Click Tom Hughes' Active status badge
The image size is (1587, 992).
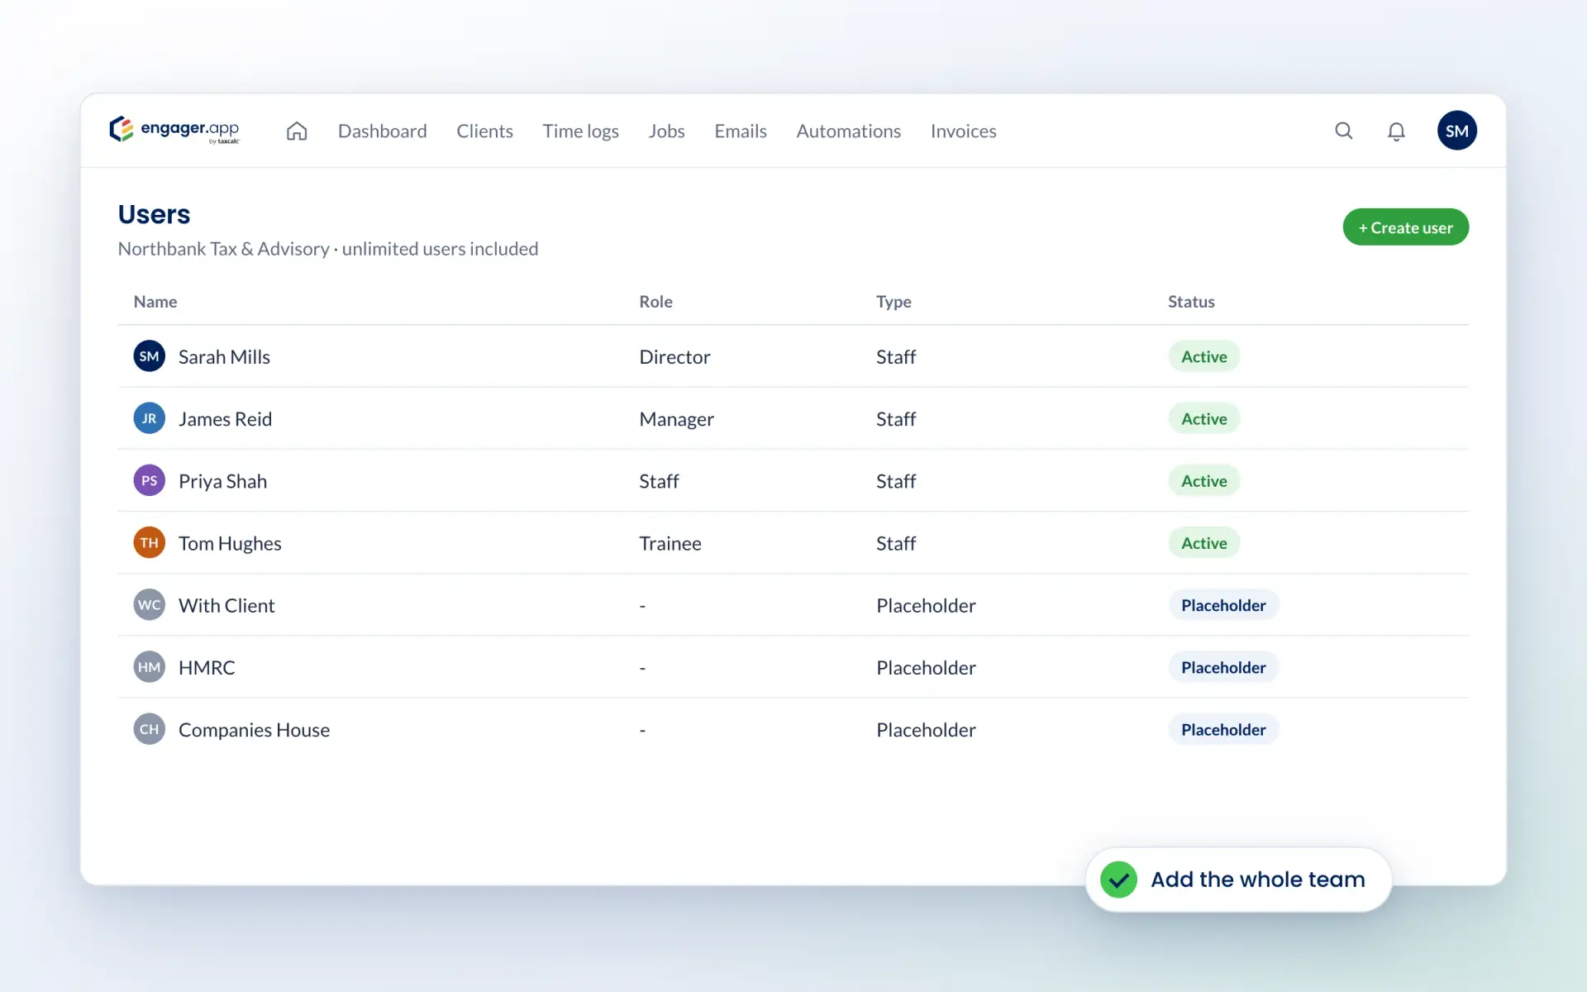(x=1203, y=542)
